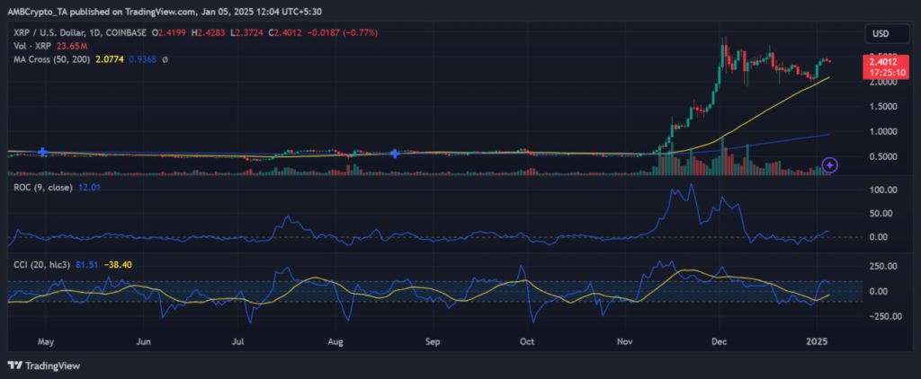Select the XRP / U.S. Dollar symbol title
Screen dimensions: 921x379
[56, 33]
